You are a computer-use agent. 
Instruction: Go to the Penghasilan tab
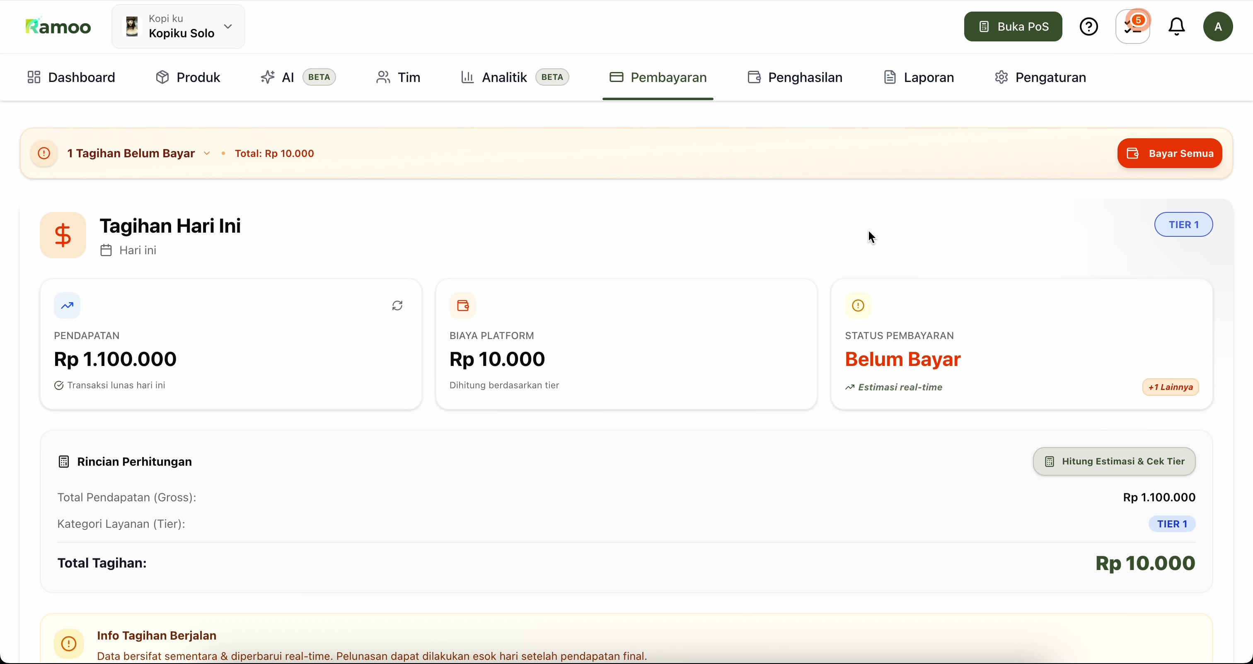pyautogui.click(x=795, y=77)
